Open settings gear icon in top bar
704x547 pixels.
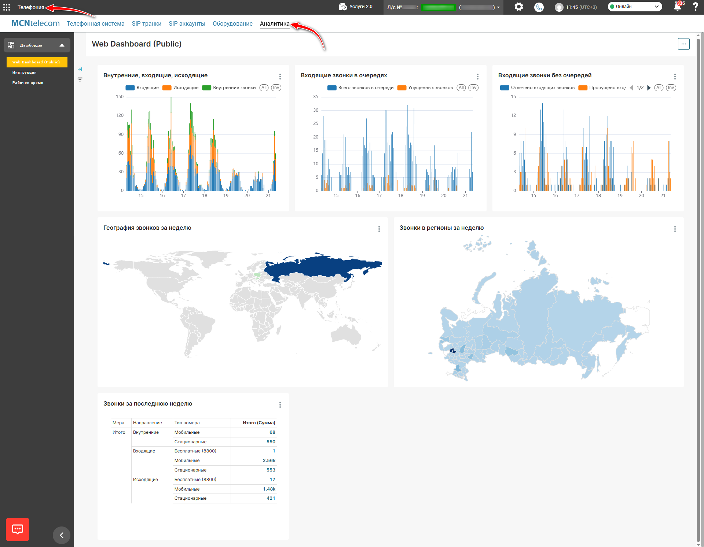(x=518, y=7)
